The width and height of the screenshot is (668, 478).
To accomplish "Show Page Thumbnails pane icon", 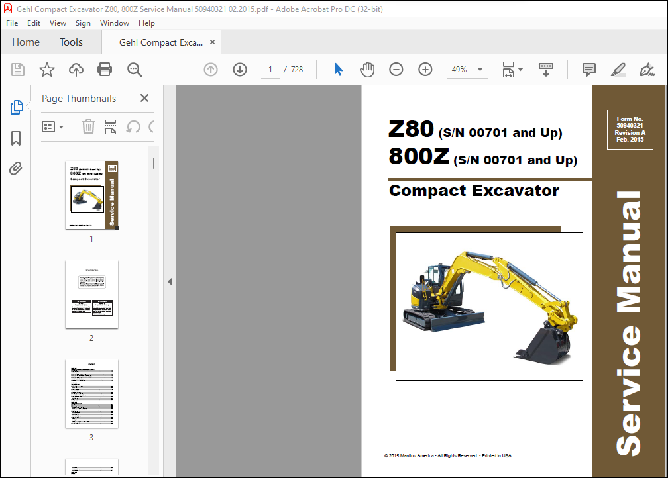I will (x=17, y=107).
